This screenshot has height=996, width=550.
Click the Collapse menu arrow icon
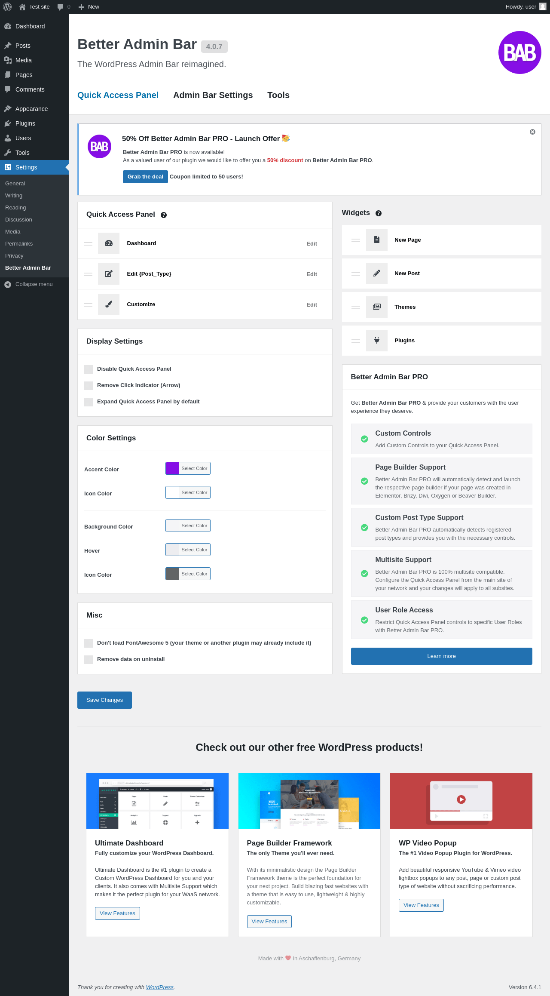[8, 284]
